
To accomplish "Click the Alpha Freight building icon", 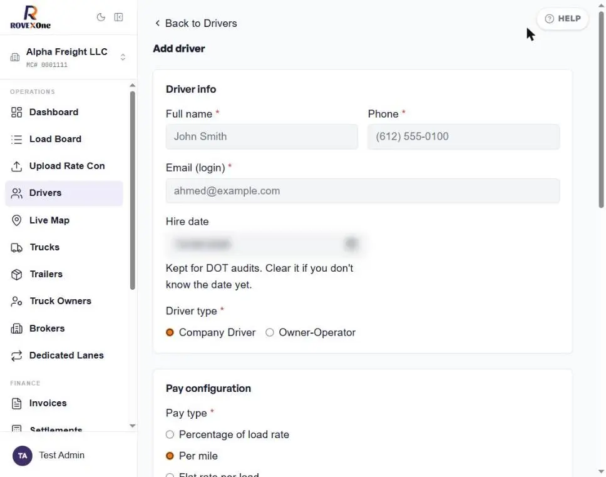I will [15, 57].
